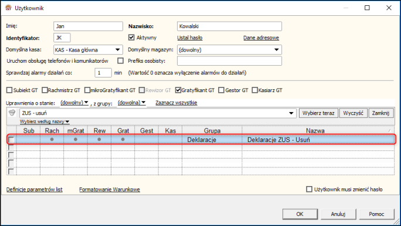Viewport: 401px width, 226px height.
Task: Click the Rew permission dot in Deklaracje row
Action: (x=99, y=139)
